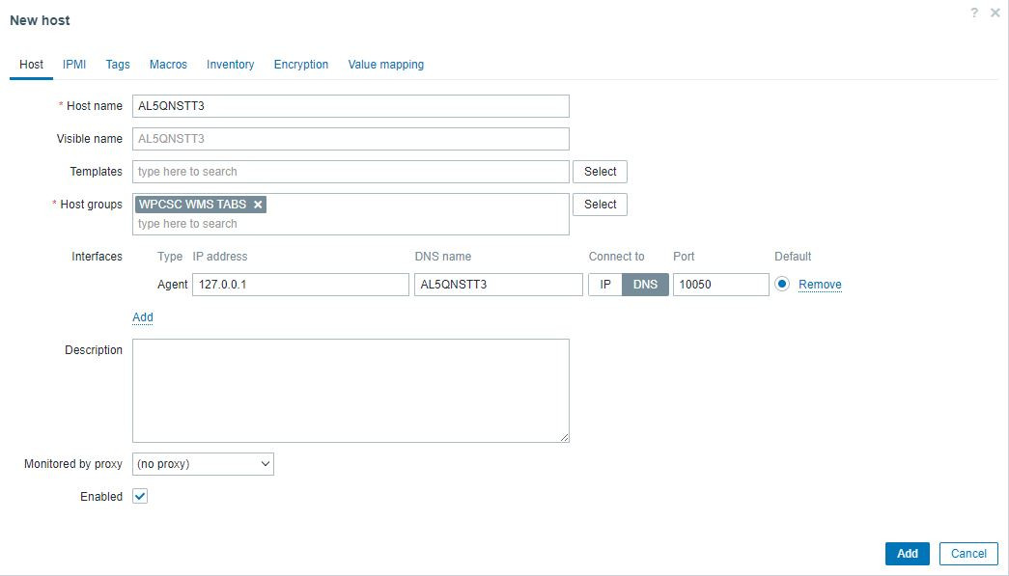Open the Monitored by proxy dropdown
1009x576 pixels.
[203, 464]
